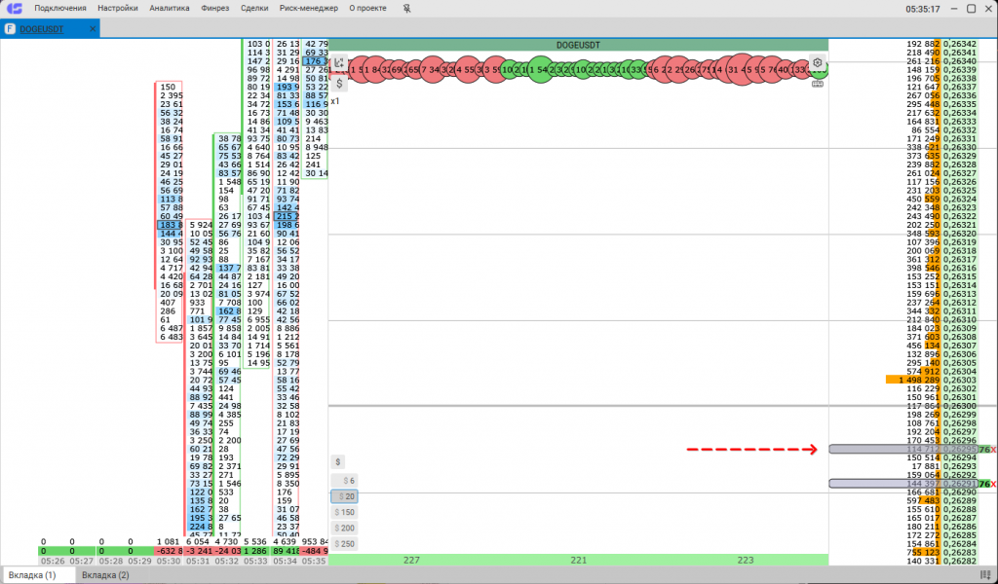Select the $ 200 volume preset
Viewport: 998px width, 584px height.
coord(344,529)
